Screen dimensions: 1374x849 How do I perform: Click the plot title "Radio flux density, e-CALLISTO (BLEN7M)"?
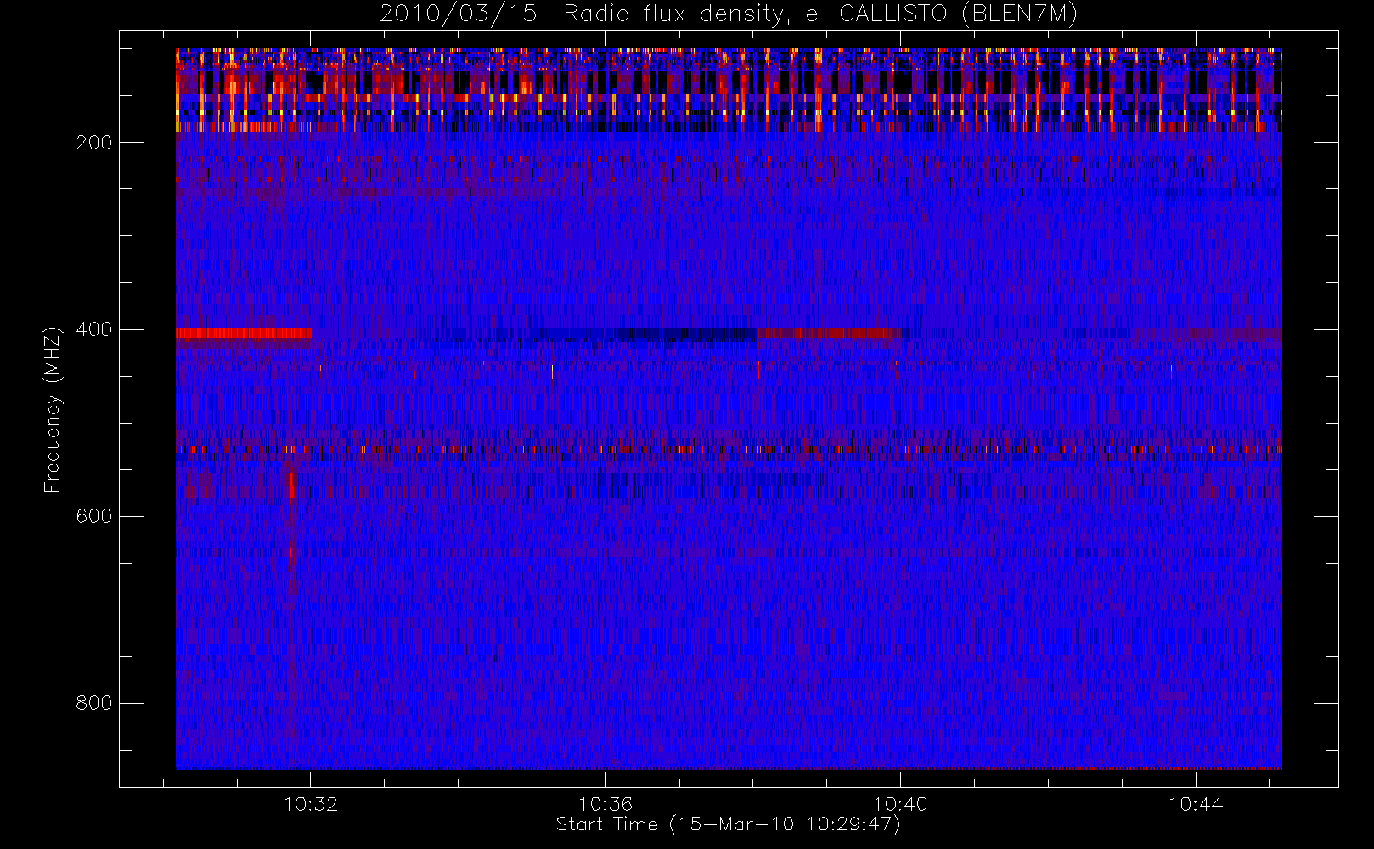pyautogui.click(x=820, y=14)
